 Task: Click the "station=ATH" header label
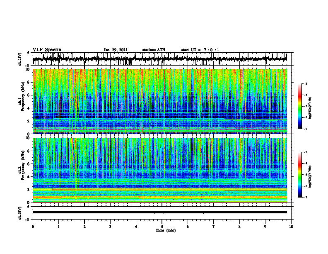point(154,50)
